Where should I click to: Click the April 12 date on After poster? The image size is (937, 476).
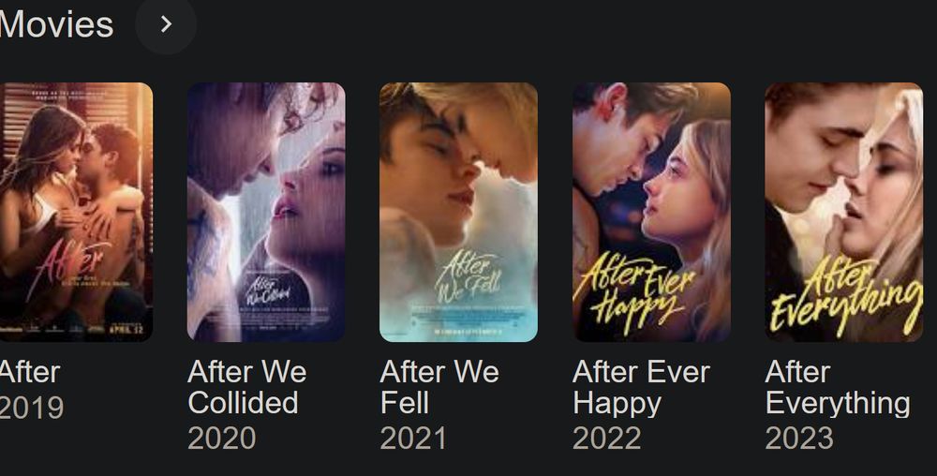point(126,329)
